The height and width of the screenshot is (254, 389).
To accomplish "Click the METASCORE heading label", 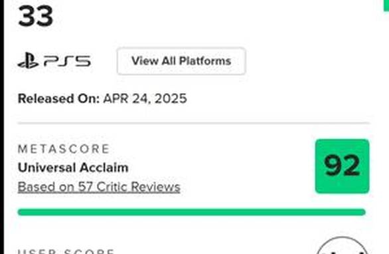I will pos(64,149).
